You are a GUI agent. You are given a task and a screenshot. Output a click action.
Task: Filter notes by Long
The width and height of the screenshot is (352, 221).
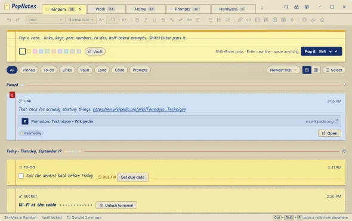[x=102, y=70]
